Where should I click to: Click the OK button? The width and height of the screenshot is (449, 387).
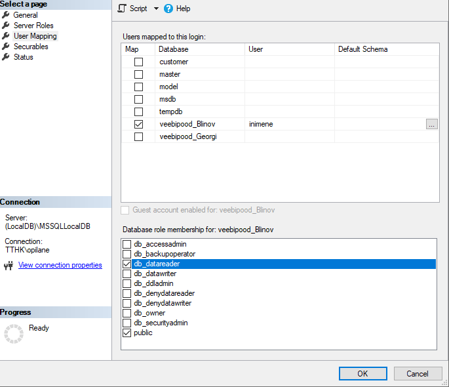363,373
